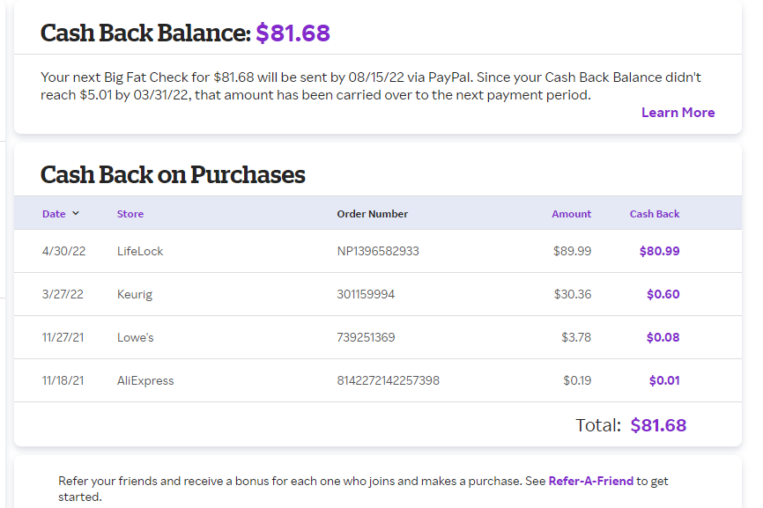Select the $0.01 cash back value

coord(663,380)
